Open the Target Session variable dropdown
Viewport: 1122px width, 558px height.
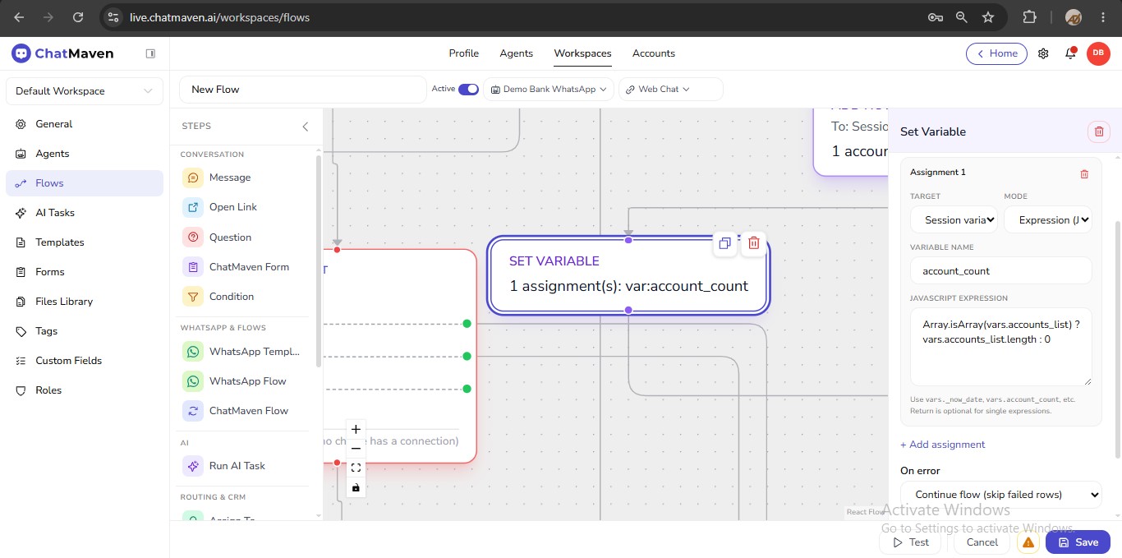954,220
